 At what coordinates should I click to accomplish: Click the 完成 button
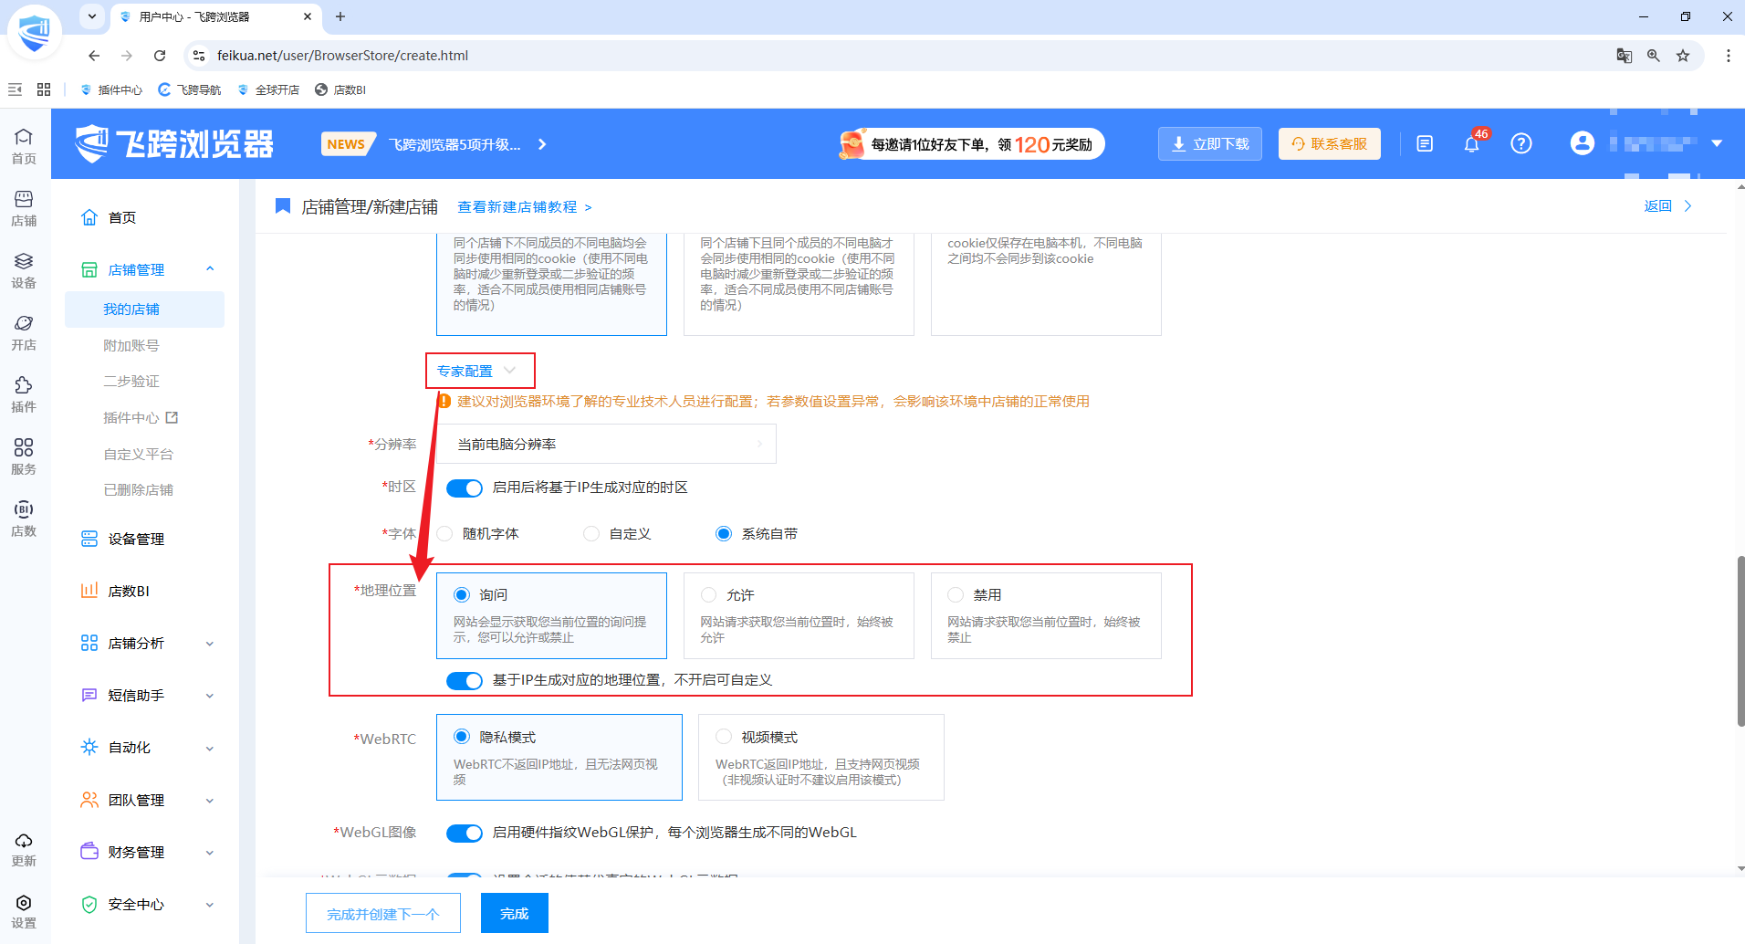(x=515, y=913)
